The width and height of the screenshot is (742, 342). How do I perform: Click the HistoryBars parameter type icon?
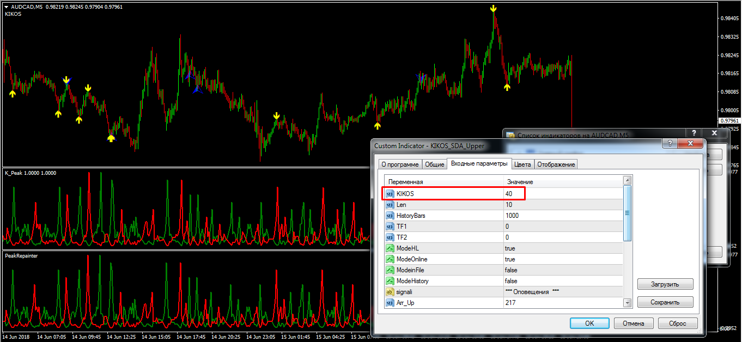[x=390, y=216]
